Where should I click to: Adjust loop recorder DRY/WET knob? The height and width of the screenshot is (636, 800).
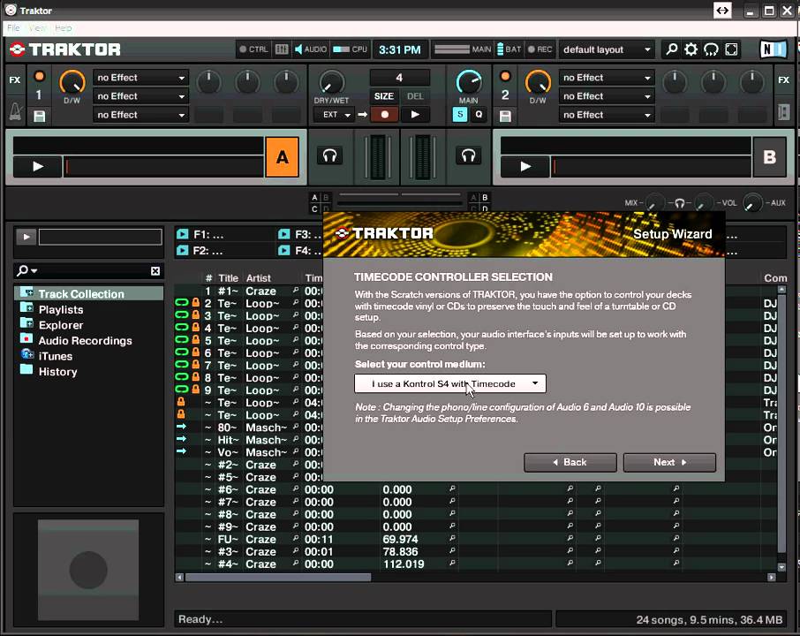point(332,83)
